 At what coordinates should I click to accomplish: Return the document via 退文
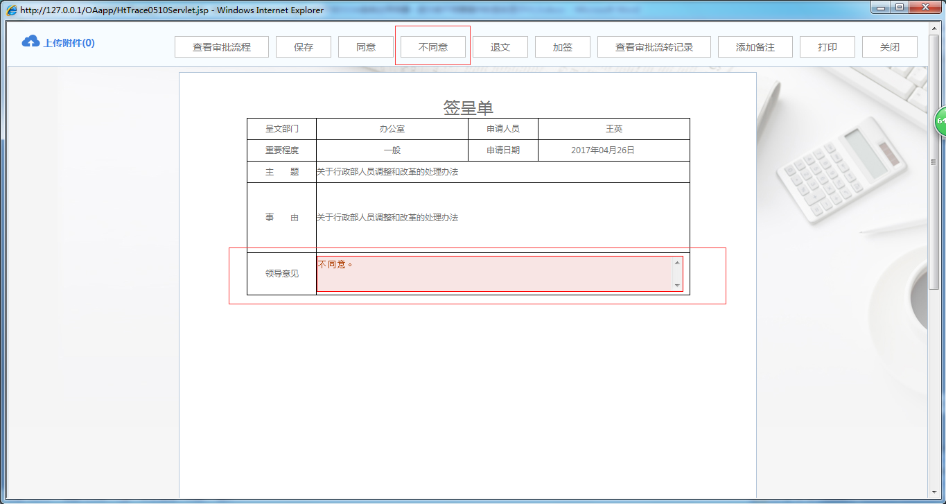[x=500, y=46]
